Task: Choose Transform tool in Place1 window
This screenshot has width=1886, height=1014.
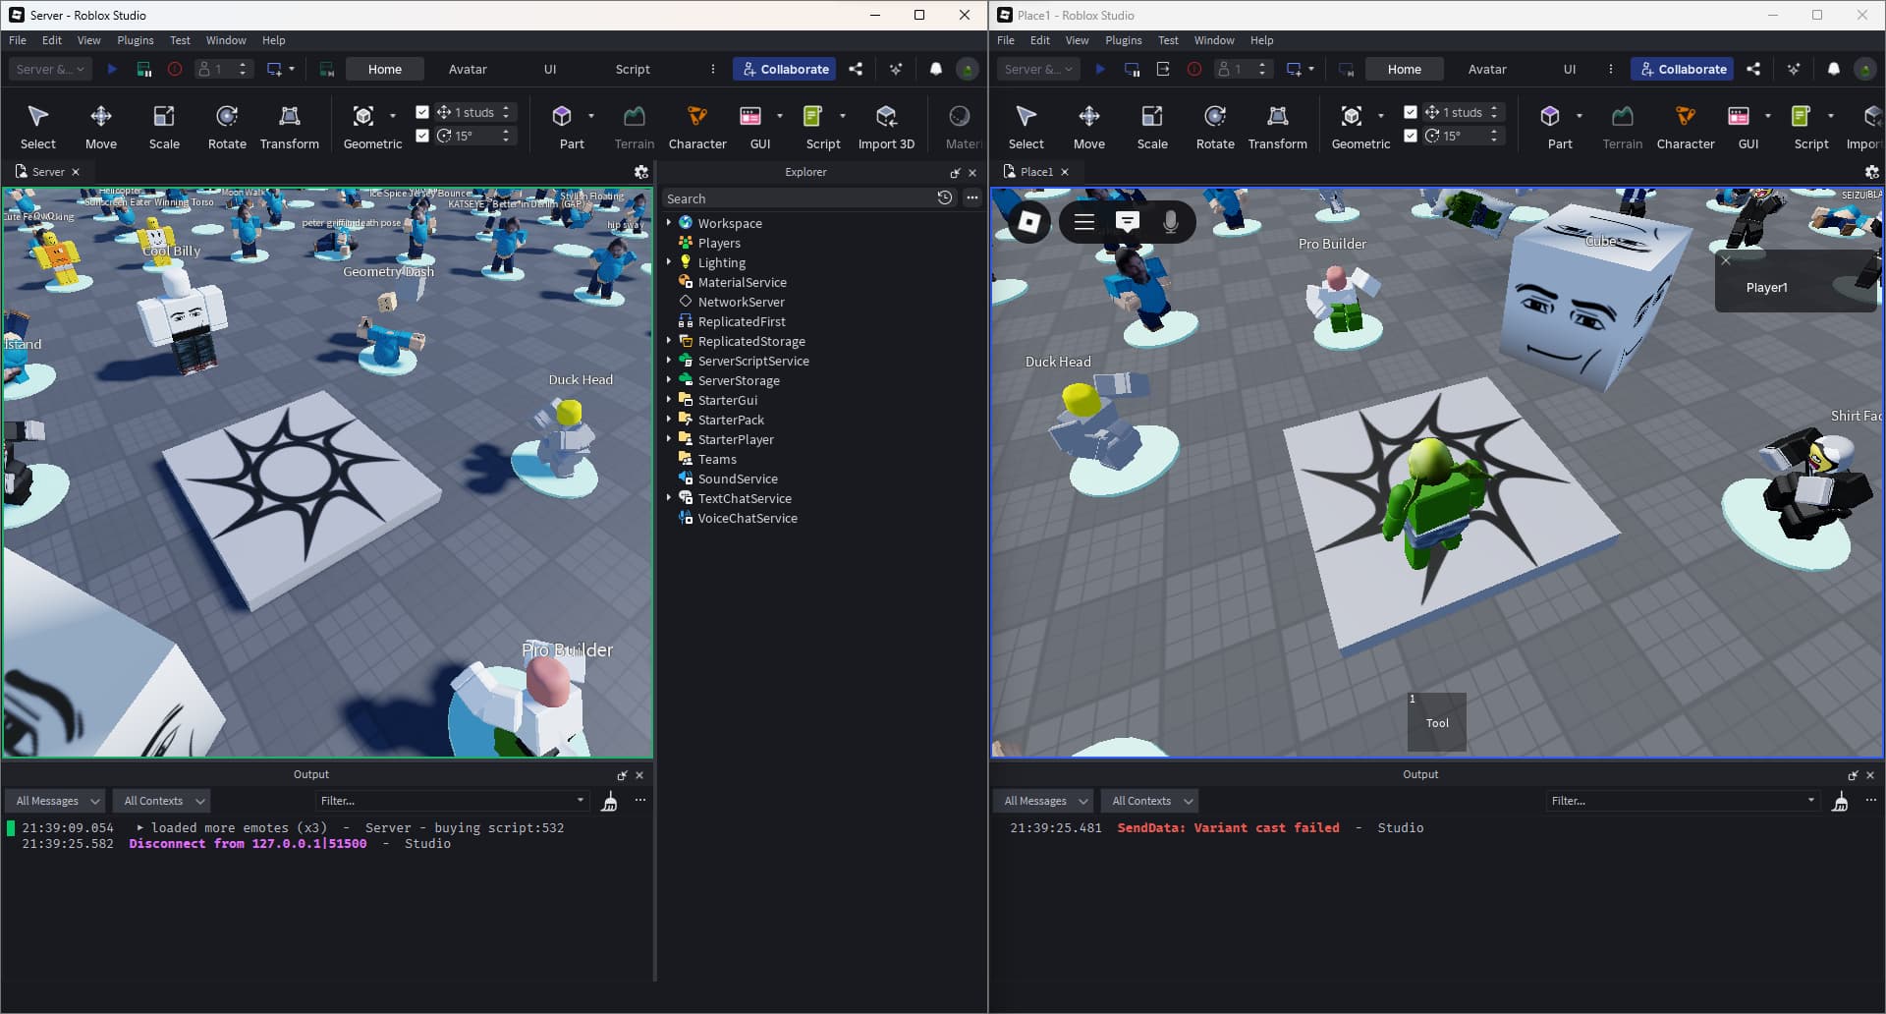Action: 1277,127
